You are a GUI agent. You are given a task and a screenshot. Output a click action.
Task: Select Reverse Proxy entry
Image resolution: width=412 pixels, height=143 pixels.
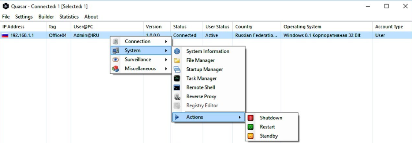201,96
